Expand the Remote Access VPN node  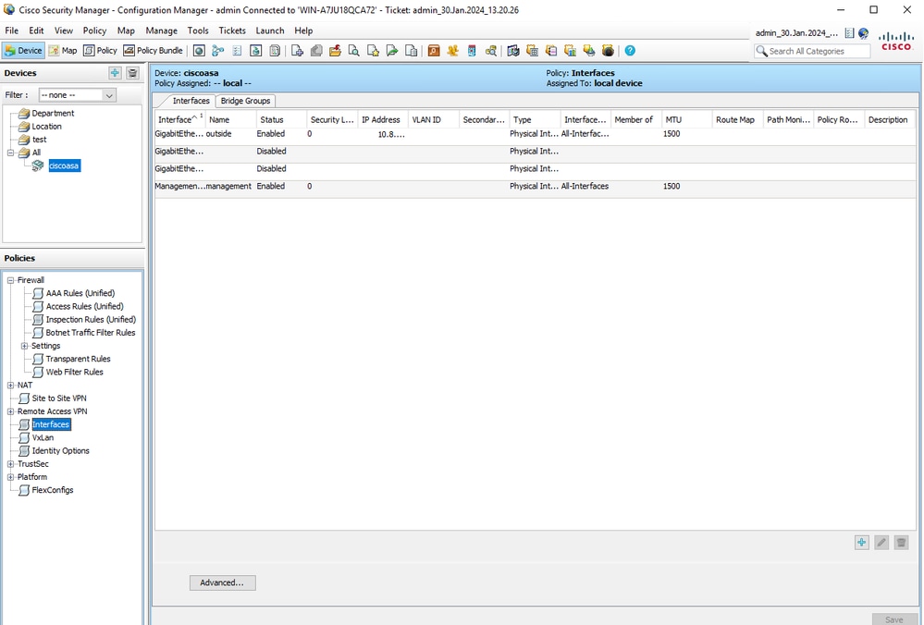[10, 411]
